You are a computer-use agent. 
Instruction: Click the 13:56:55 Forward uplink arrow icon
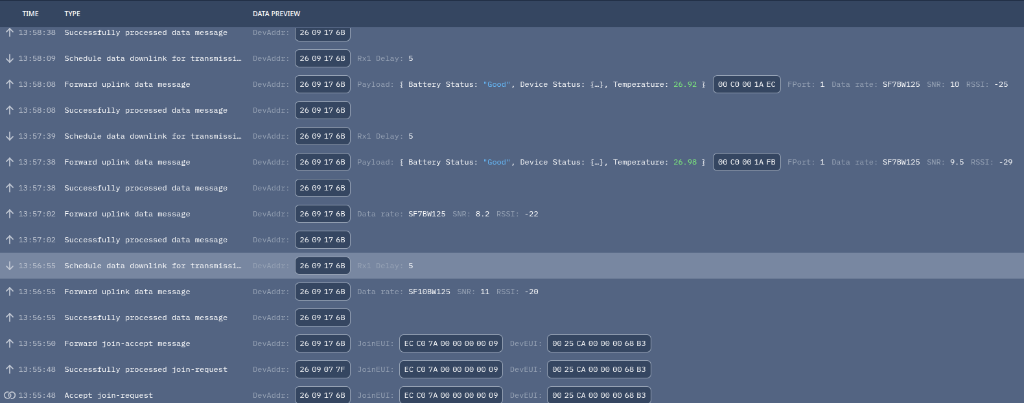coord(10,292)
